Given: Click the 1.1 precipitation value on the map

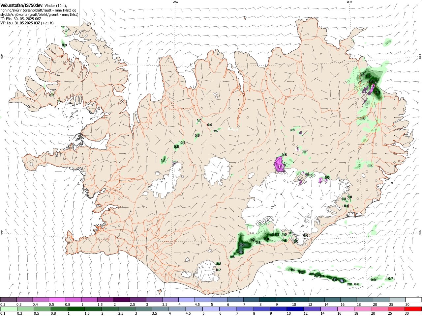Looking at the screenshot, I should (x=163, y=160).
